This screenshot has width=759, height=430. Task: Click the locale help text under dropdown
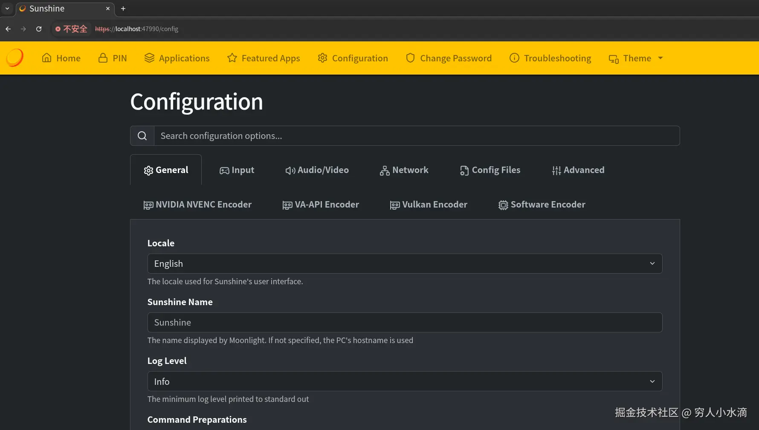point(225,281)
